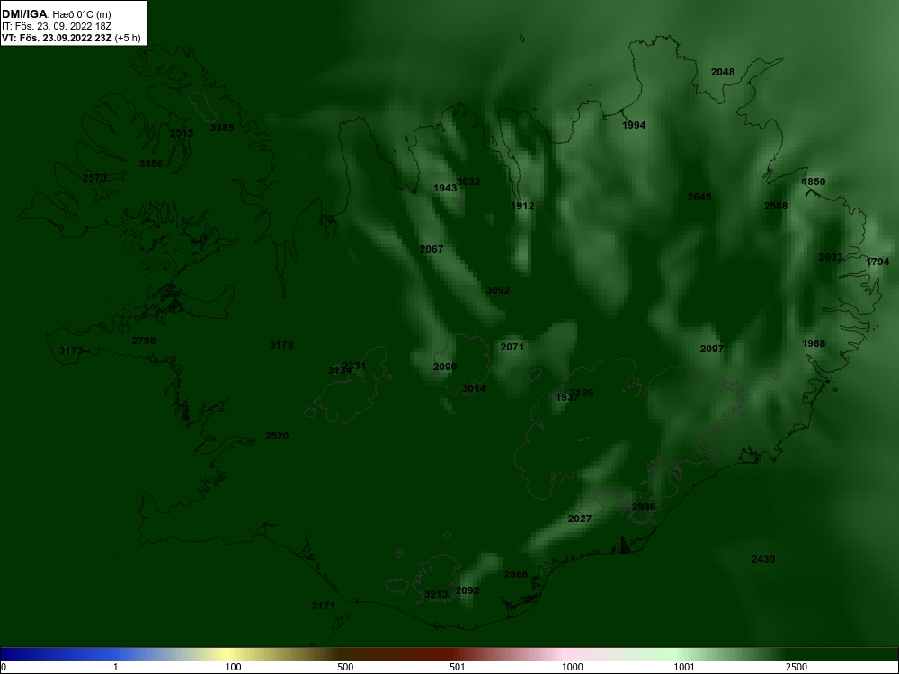Image resolution: width=899 pixels, height=674 pixels.
Task: Click the map value 2996
Action: tap(644, 507)
